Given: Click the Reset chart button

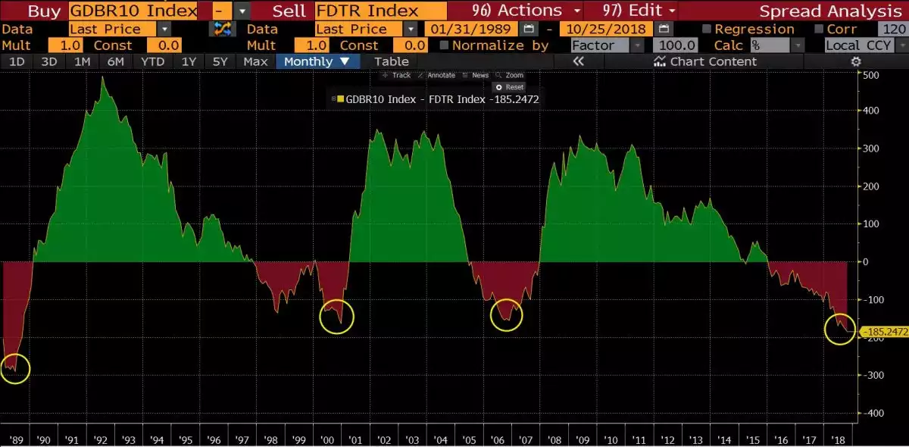Looking at the screenshot, I should click(511, 87).
